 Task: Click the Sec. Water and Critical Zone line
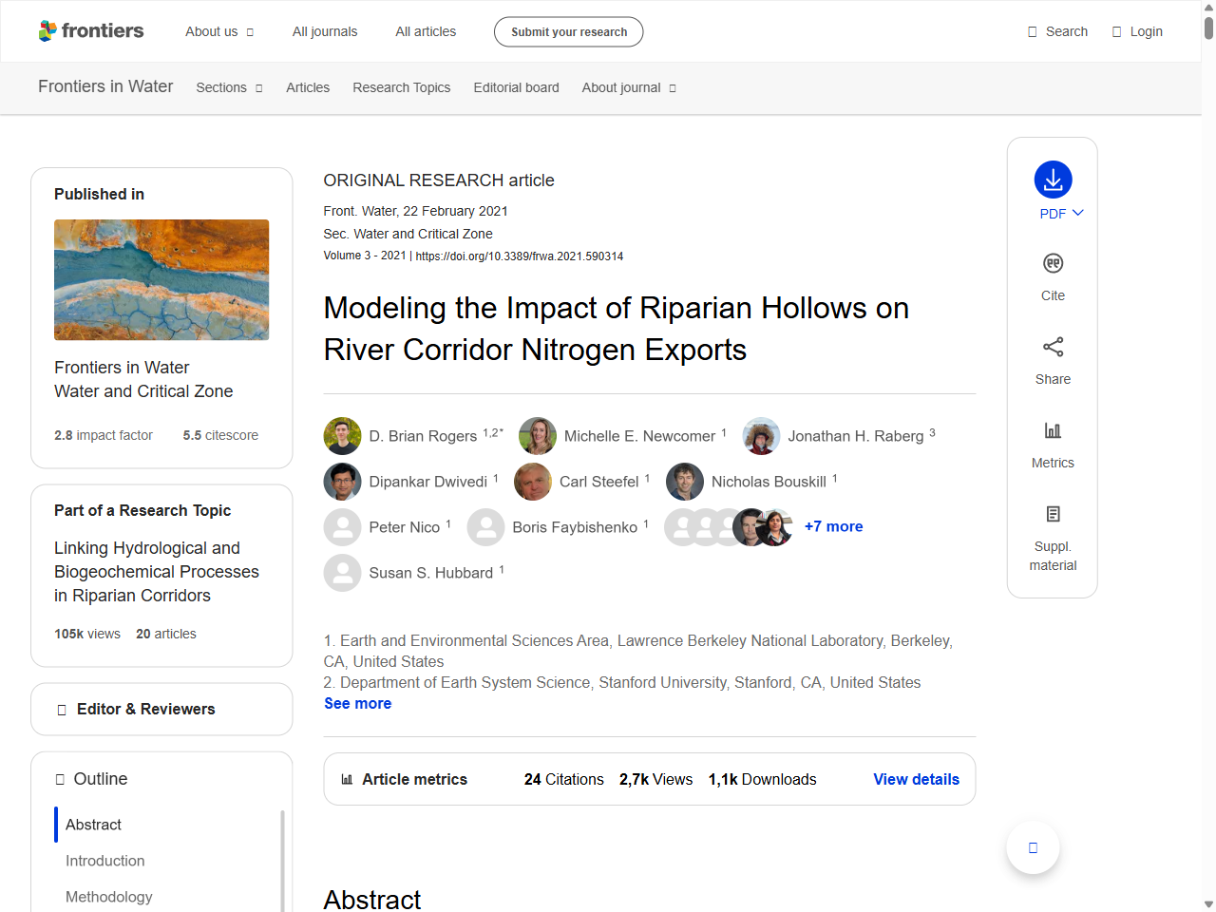[x=408, y=234]
